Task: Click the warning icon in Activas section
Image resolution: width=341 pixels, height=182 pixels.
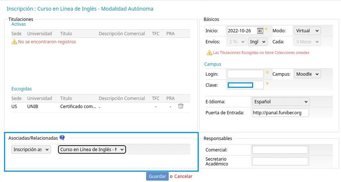Action: click(x=14, y=42)
